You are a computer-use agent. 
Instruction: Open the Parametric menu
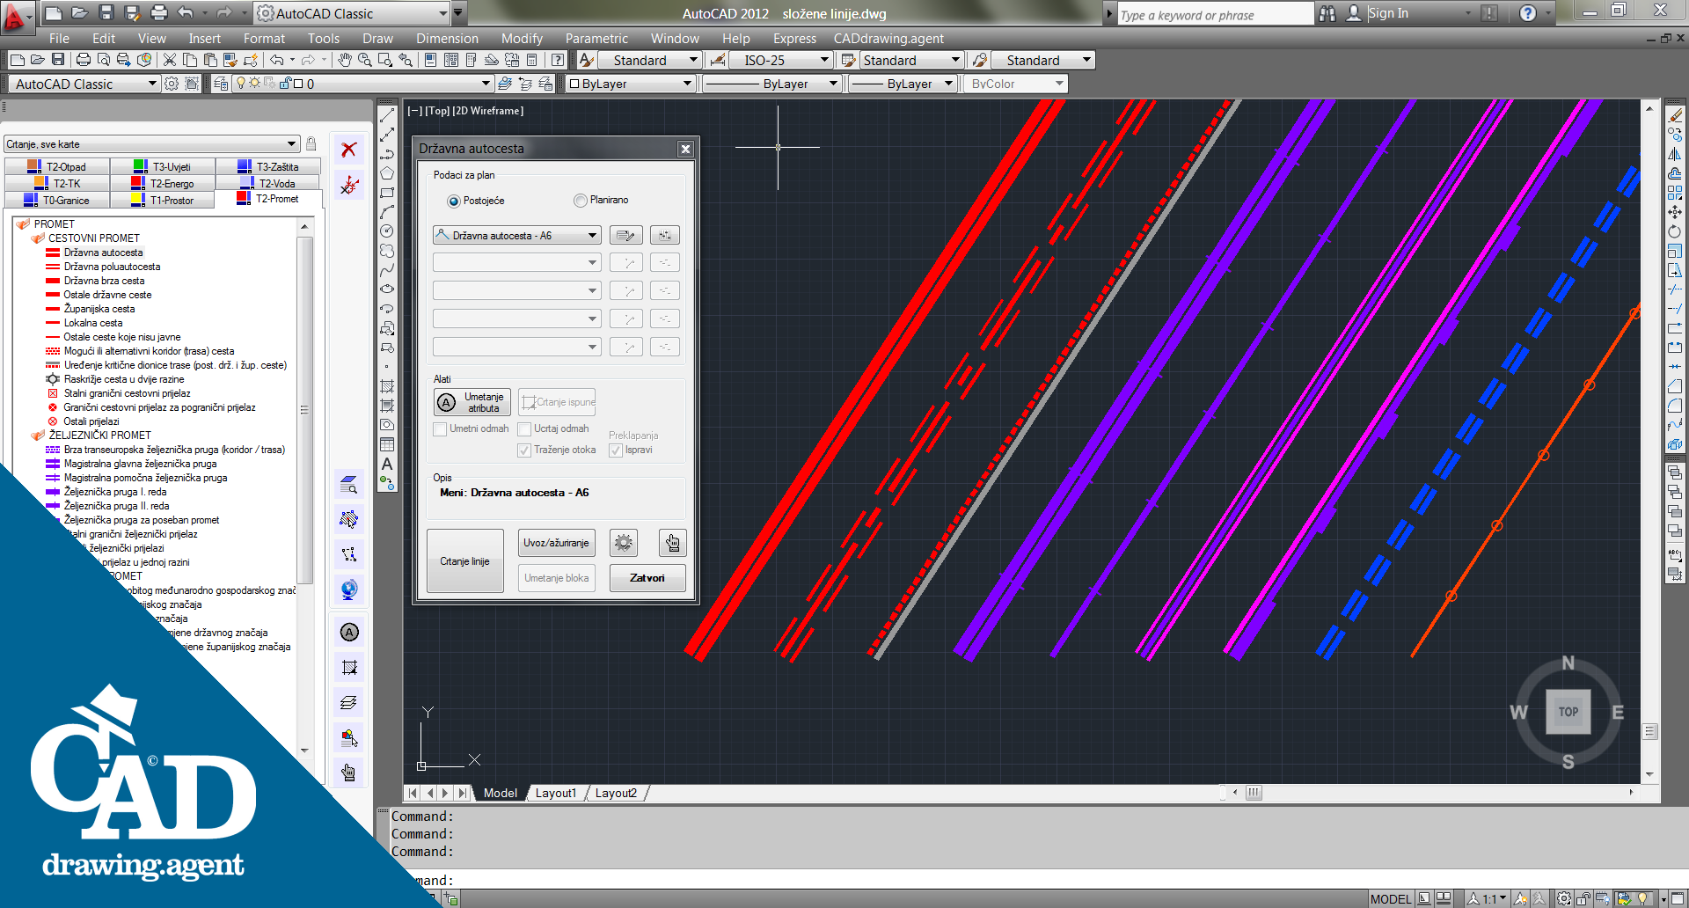596,38
